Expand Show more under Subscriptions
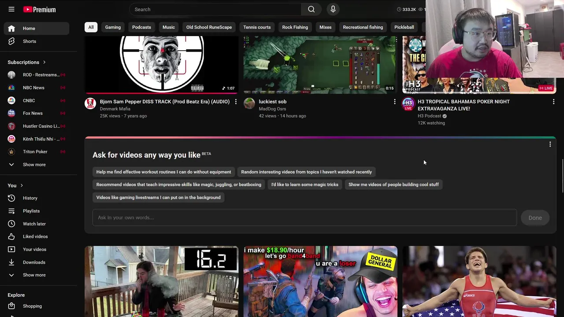Screen dimensions: 564x317 tap(37, 165)
